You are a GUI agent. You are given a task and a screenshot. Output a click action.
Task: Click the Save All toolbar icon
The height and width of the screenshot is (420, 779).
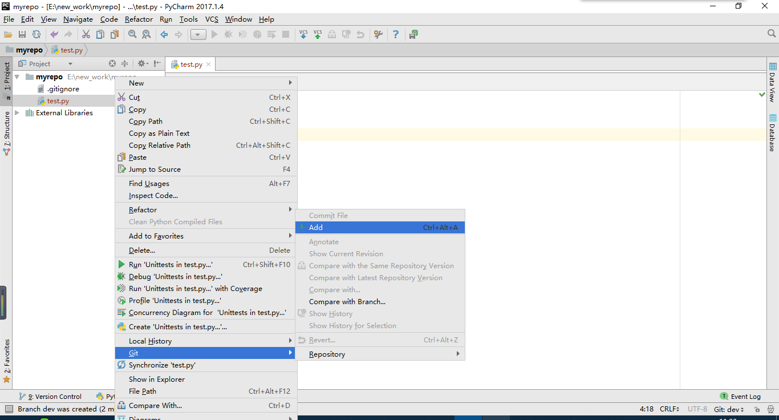[22, 35]
